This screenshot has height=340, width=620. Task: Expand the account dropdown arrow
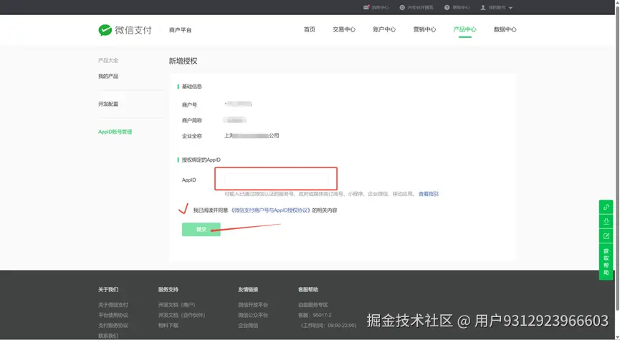click(x=510, y=8)
